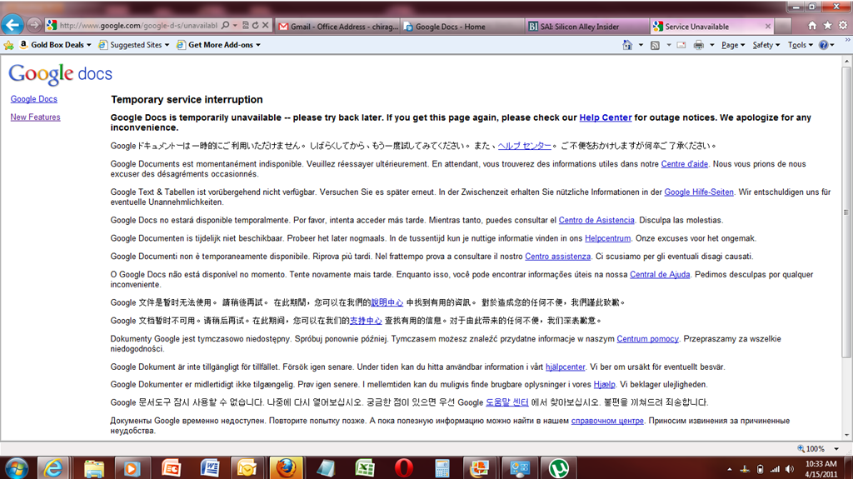Open the Google Docs sidebar link

click(33, 99)
